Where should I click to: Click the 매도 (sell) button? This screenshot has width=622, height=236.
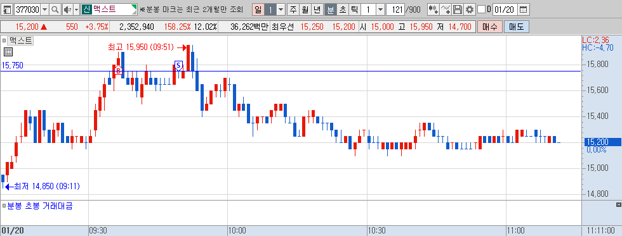[517, 27]
